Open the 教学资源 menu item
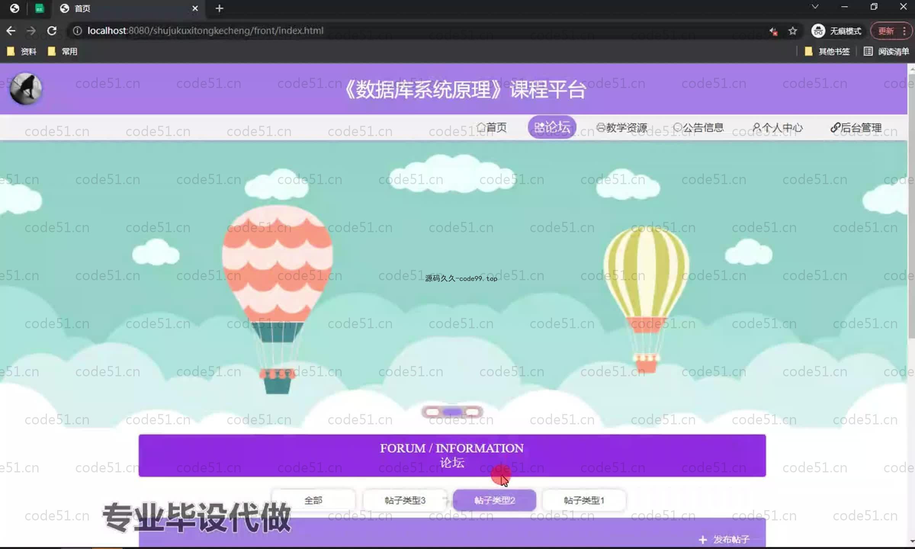 [622, 128]
